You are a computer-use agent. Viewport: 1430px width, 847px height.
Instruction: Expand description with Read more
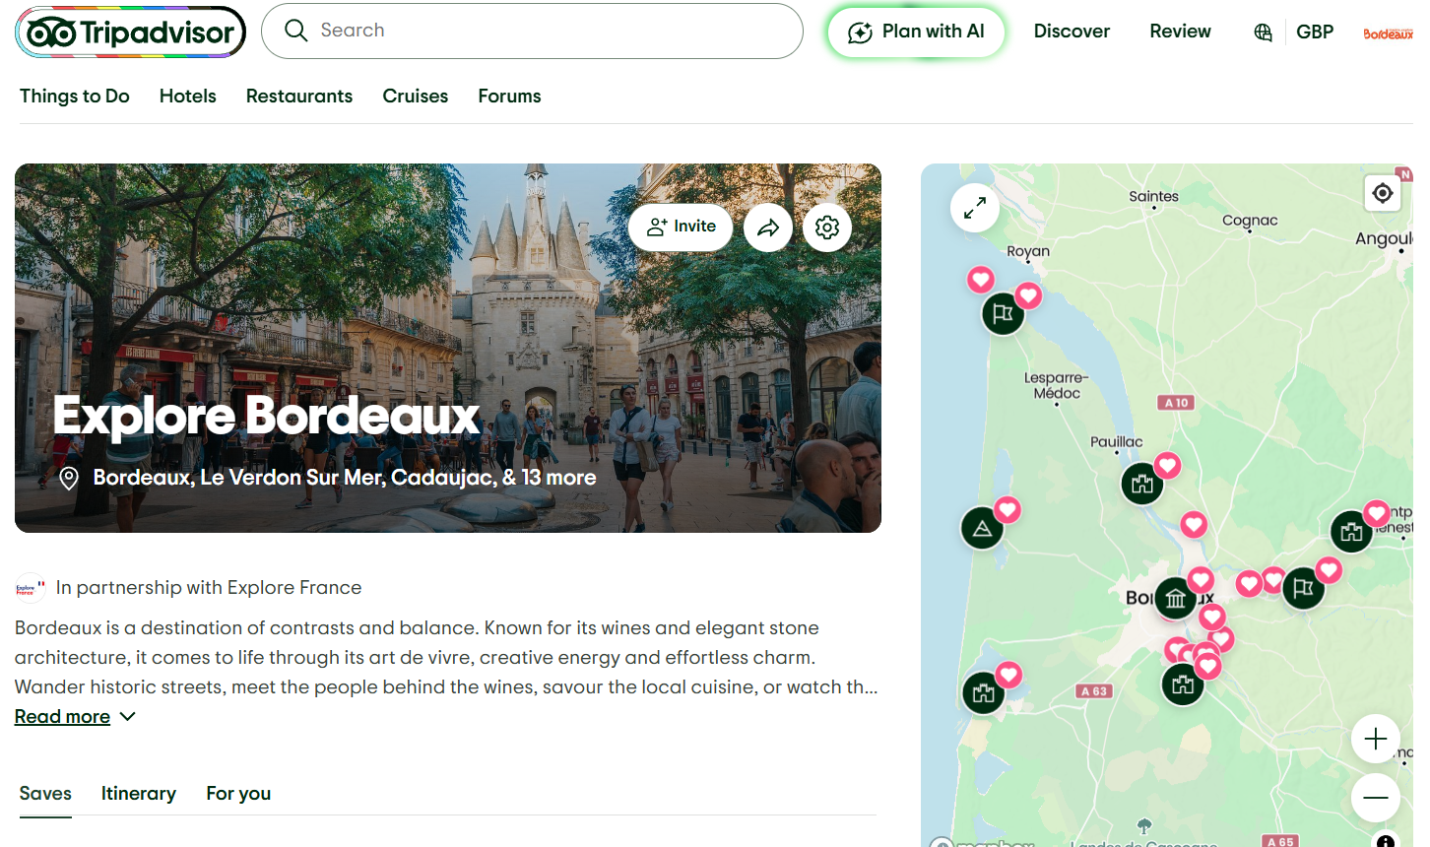click(x=75, y=717)
